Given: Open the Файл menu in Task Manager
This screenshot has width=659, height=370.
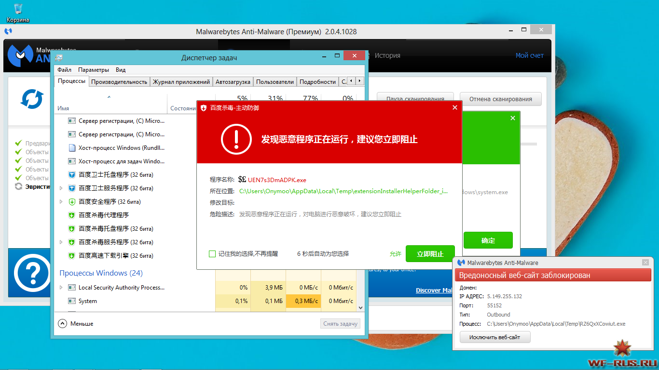Looking at the screenshot, I should tap(64, 70).
